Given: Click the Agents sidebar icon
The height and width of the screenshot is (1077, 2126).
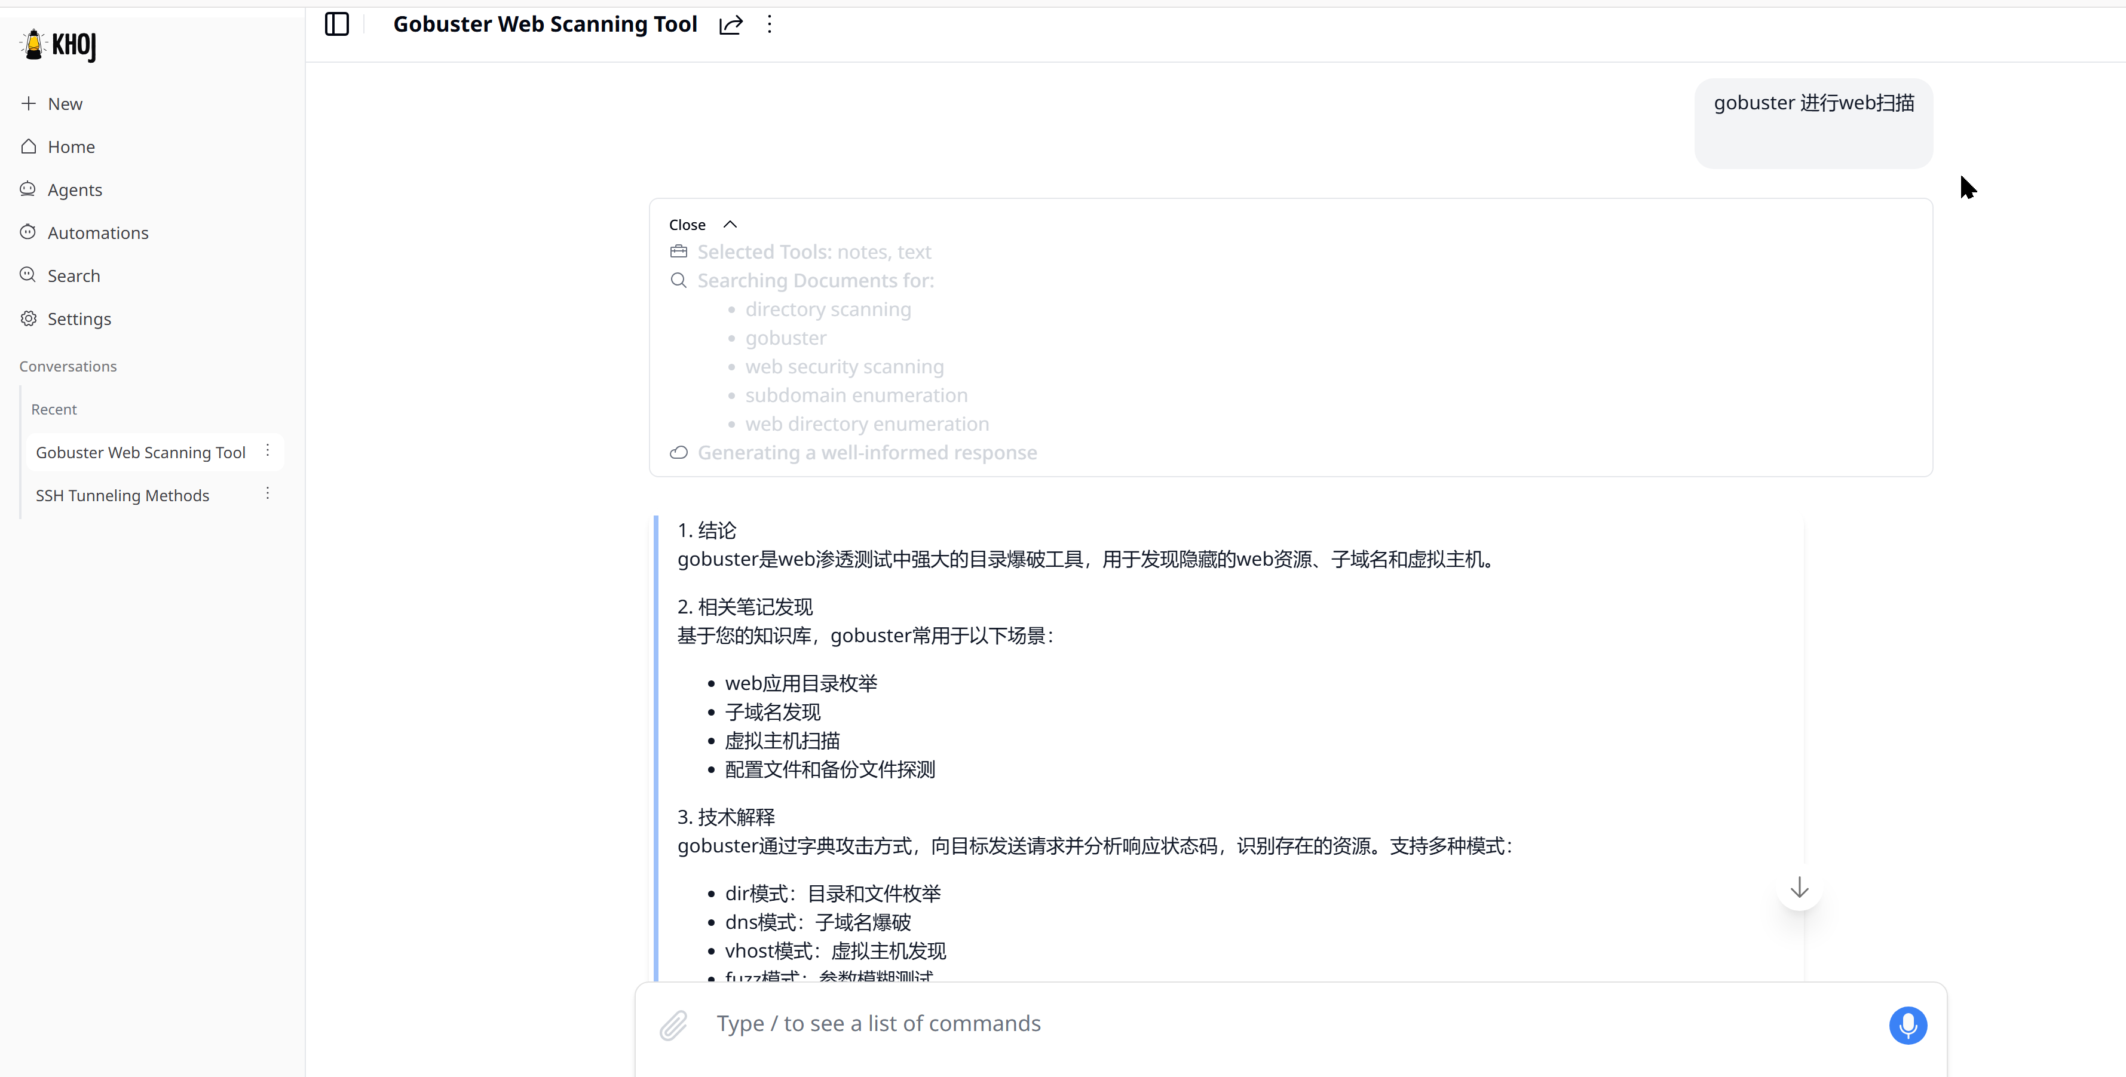Looking at the screenshot, I should [x=28, y=189].
